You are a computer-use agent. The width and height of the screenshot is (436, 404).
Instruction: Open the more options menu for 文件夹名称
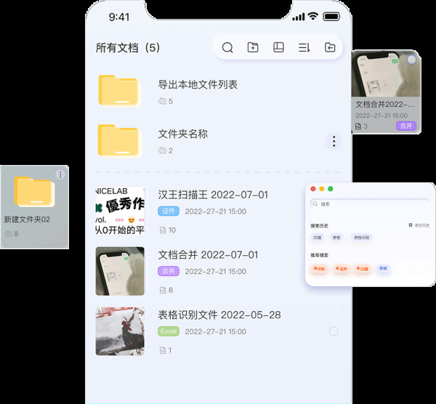click(x=334, y=141)
